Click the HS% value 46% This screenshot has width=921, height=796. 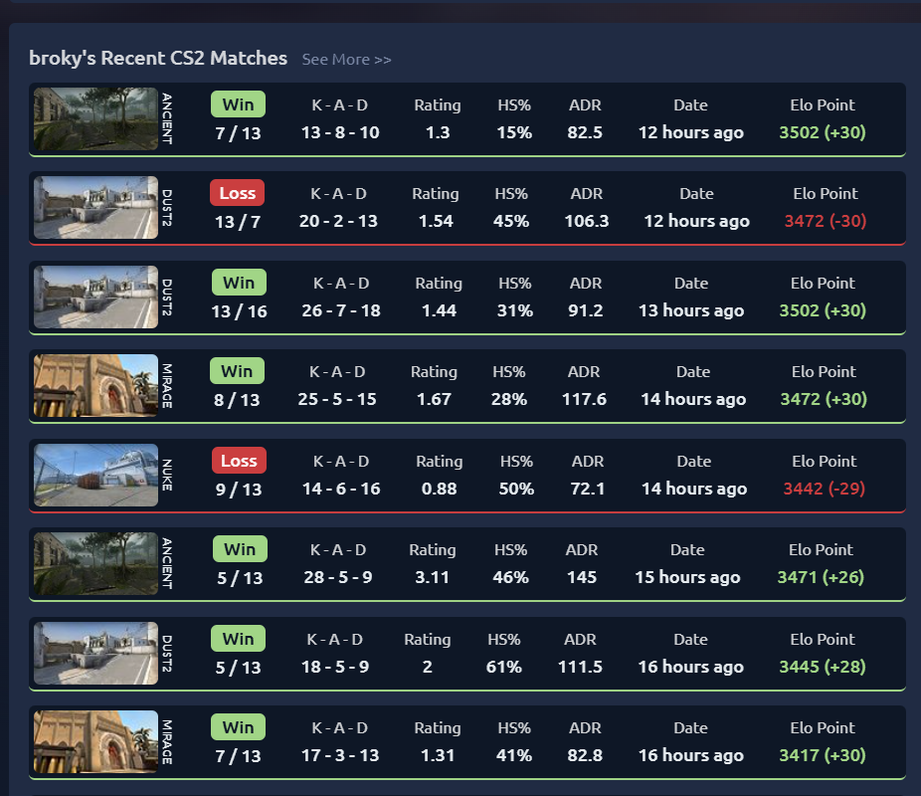tap(510, 577)
